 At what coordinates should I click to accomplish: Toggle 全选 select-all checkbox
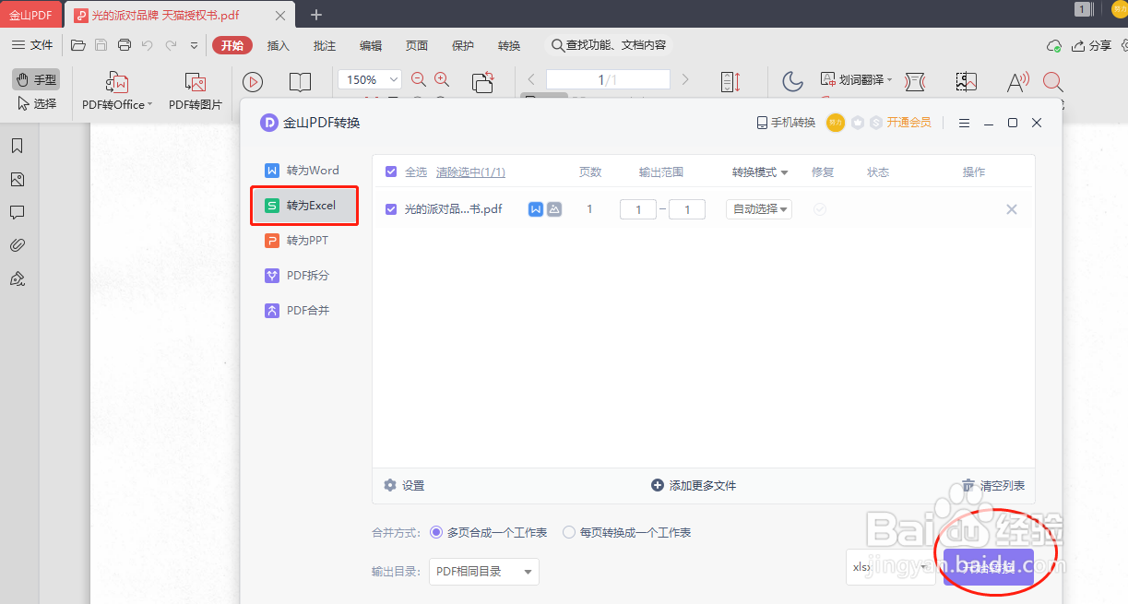391,172
